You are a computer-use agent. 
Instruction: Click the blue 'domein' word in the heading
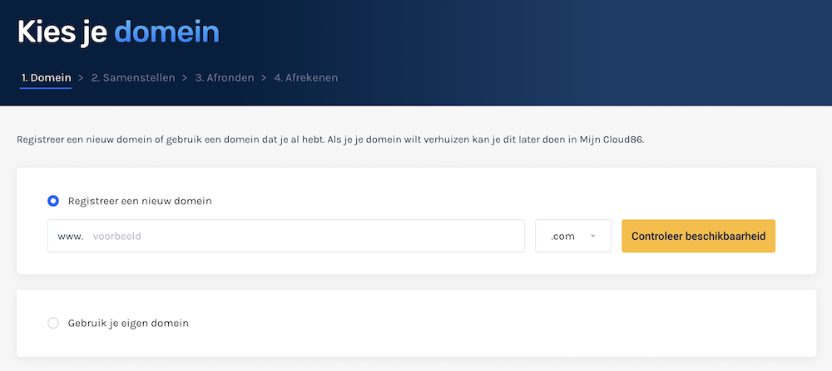(166, 32)
